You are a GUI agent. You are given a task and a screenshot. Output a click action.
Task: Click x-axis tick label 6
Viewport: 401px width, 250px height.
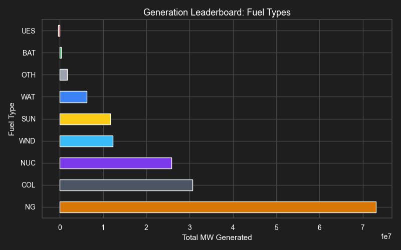[320, 227]
